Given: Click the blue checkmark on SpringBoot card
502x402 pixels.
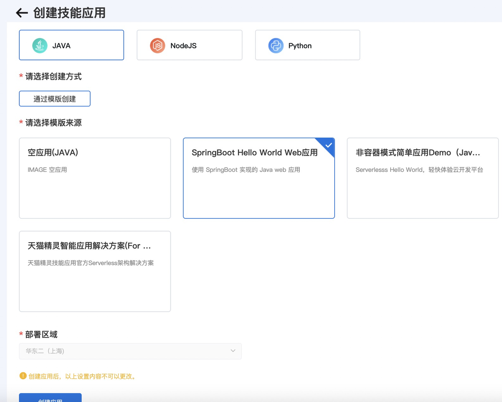Looking at the screenshot, I should click(x=329, y=145).
